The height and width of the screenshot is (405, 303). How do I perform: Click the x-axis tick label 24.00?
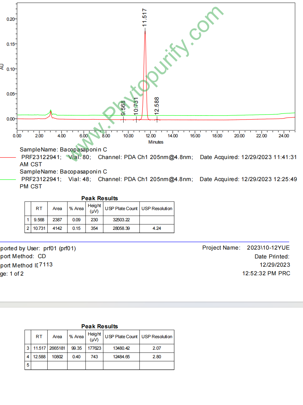click(284, 136)
